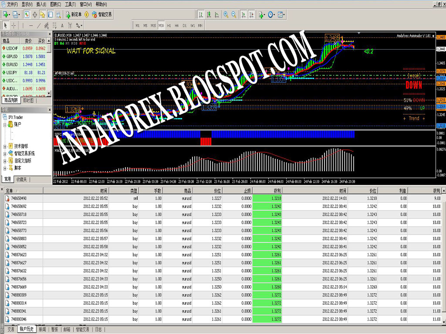
Task: Open the periods clock icon
Action: click(x=270, y=14)
